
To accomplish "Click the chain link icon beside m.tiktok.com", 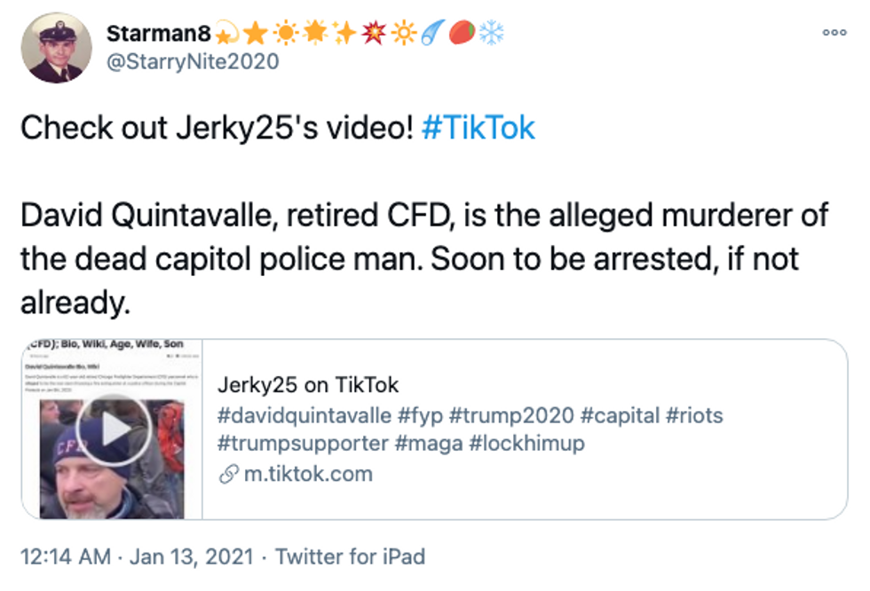I will click(228, 474).
